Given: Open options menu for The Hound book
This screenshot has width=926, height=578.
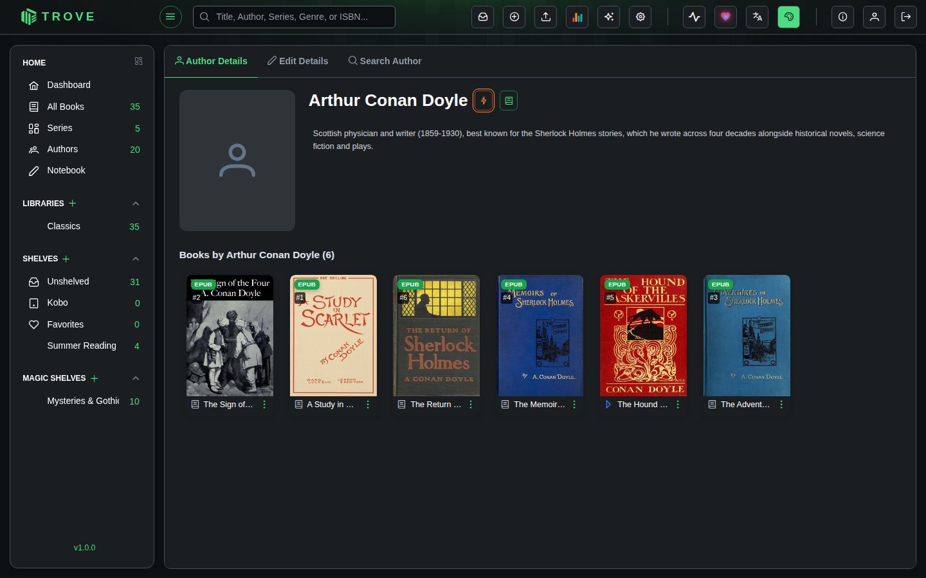Looking at the screenshot, I should click(x=678, y=405).
